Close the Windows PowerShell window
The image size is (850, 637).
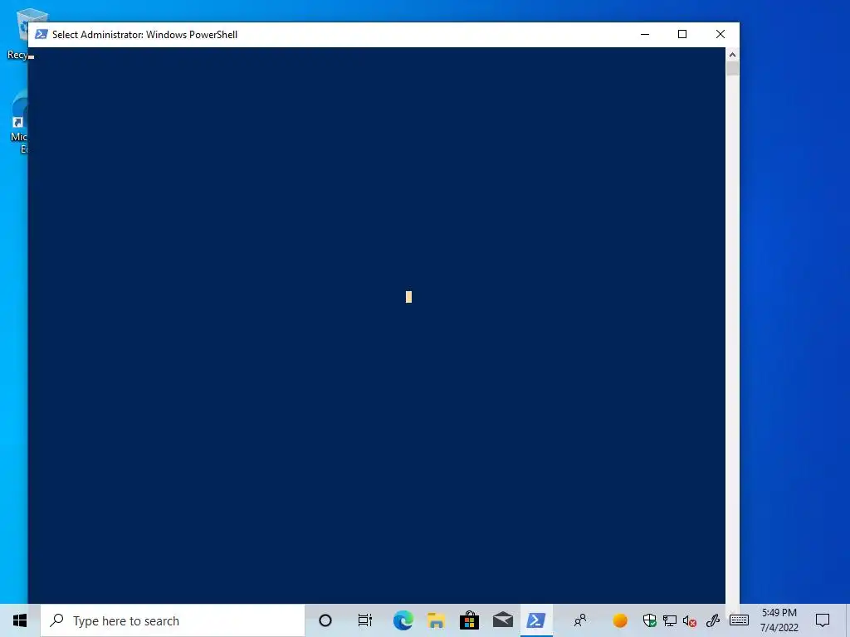point(721,34)
